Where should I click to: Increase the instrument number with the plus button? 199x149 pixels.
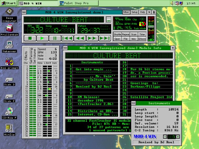[x=178, y=137]
